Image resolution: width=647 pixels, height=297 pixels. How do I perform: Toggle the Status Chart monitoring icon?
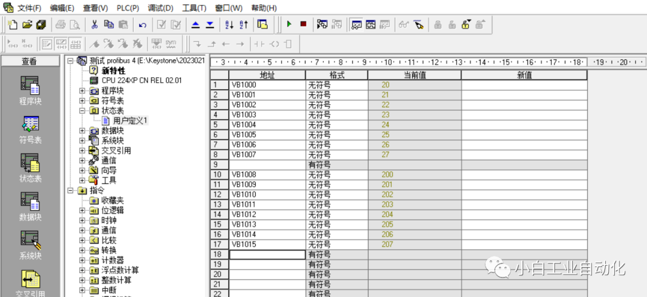coord(356,25)
